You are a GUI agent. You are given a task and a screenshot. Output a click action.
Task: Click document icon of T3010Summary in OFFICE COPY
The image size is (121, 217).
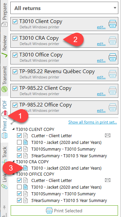coord(25,194)
